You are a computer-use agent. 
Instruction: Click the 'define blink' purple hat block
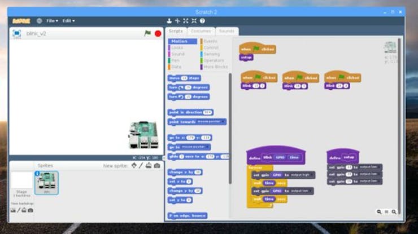pyautogui.click(x=276, y=156)
